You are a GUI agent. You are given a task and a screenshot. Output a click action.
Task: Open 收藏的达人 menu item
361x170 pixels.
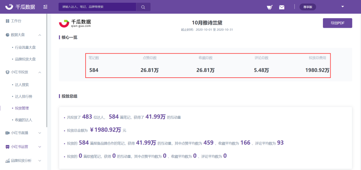pyautogui.click(x=23, y=120)
